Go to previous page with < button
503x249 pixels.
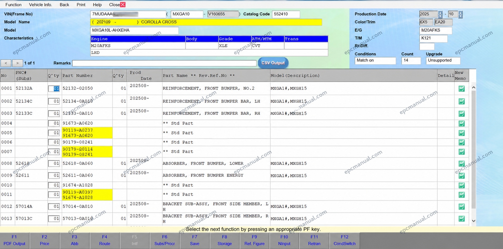6,63
